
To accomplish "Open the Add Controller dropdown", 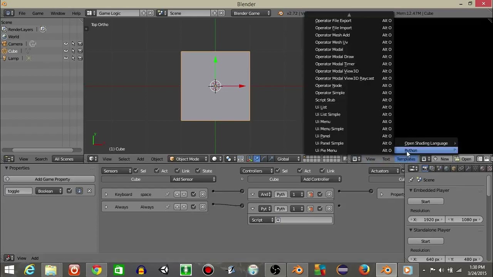I will click(x=321, y=179).
